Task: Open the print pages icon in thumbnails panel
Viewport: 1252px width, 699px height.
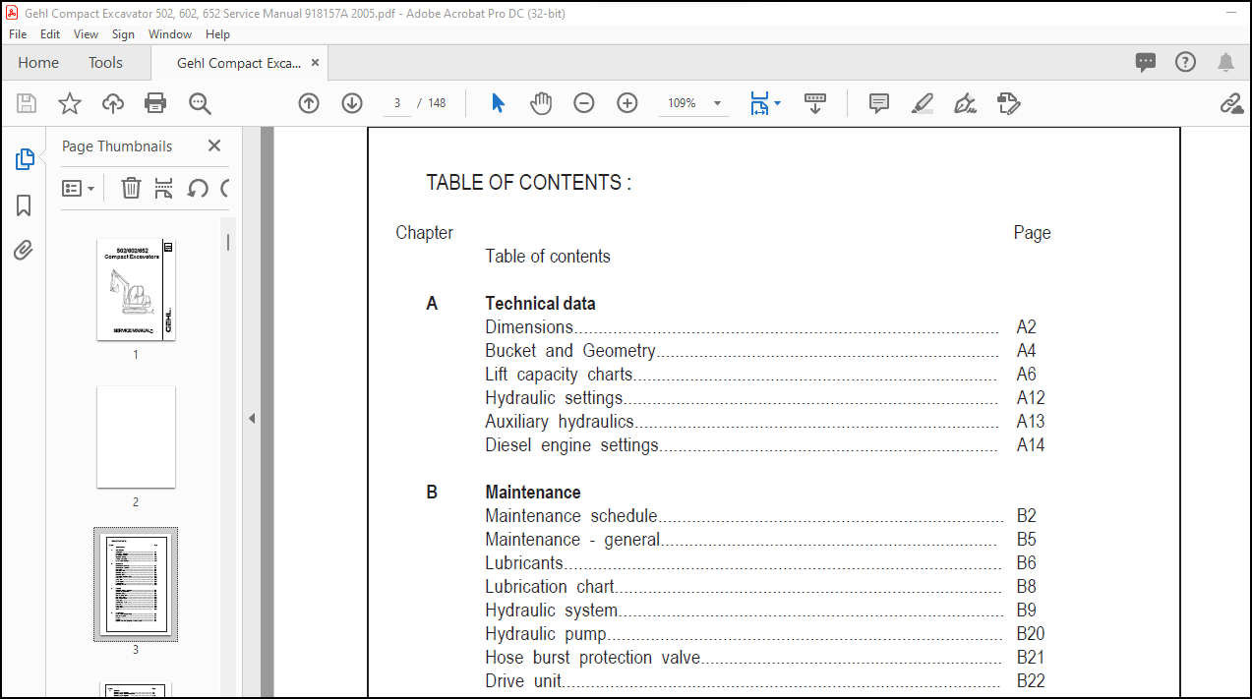Action: pos(164,188)
